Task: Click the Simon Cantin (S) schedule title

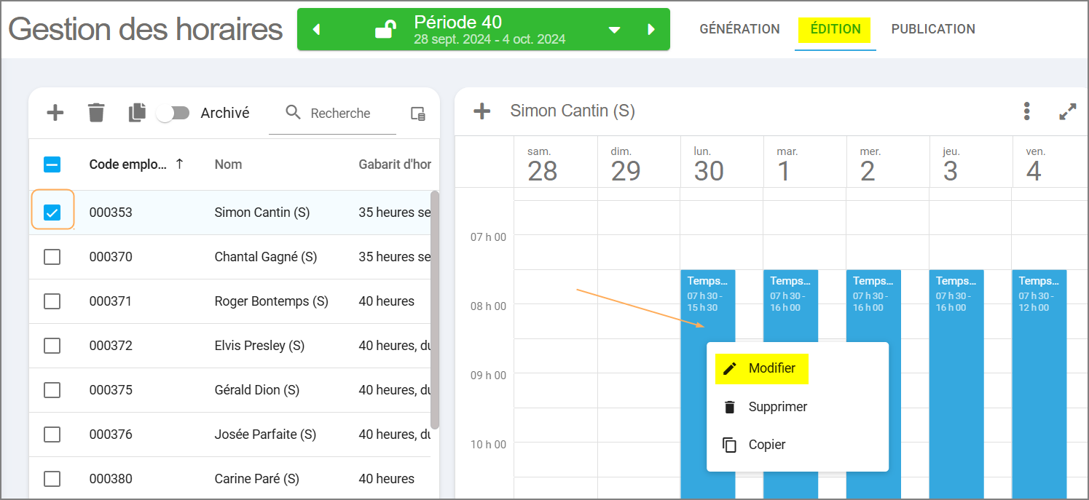Action: pos(573,111)
